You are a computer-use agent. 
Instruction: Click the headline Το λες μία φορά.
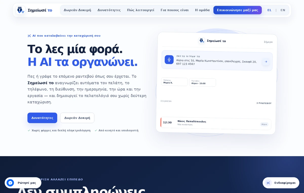coord(75,49)
